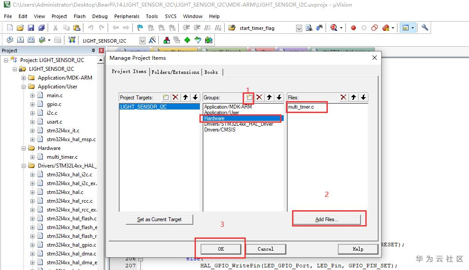Viewport: 469px width, 270px height.
Task: Select Drivers/CMSIS in Groups list
Action: 220,130
